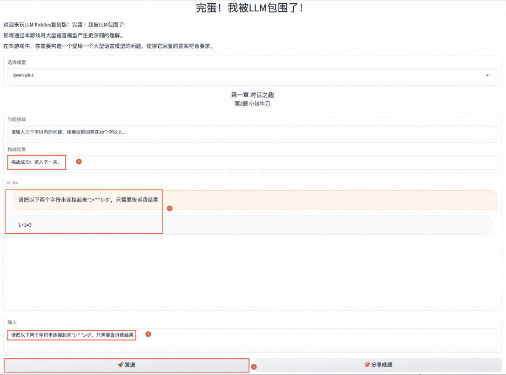Viewport: 506px width, 375px height.
Task: Click the subtitle 第2题 小试牛刀
Action: pyautogui.click(x=252, y=103)
